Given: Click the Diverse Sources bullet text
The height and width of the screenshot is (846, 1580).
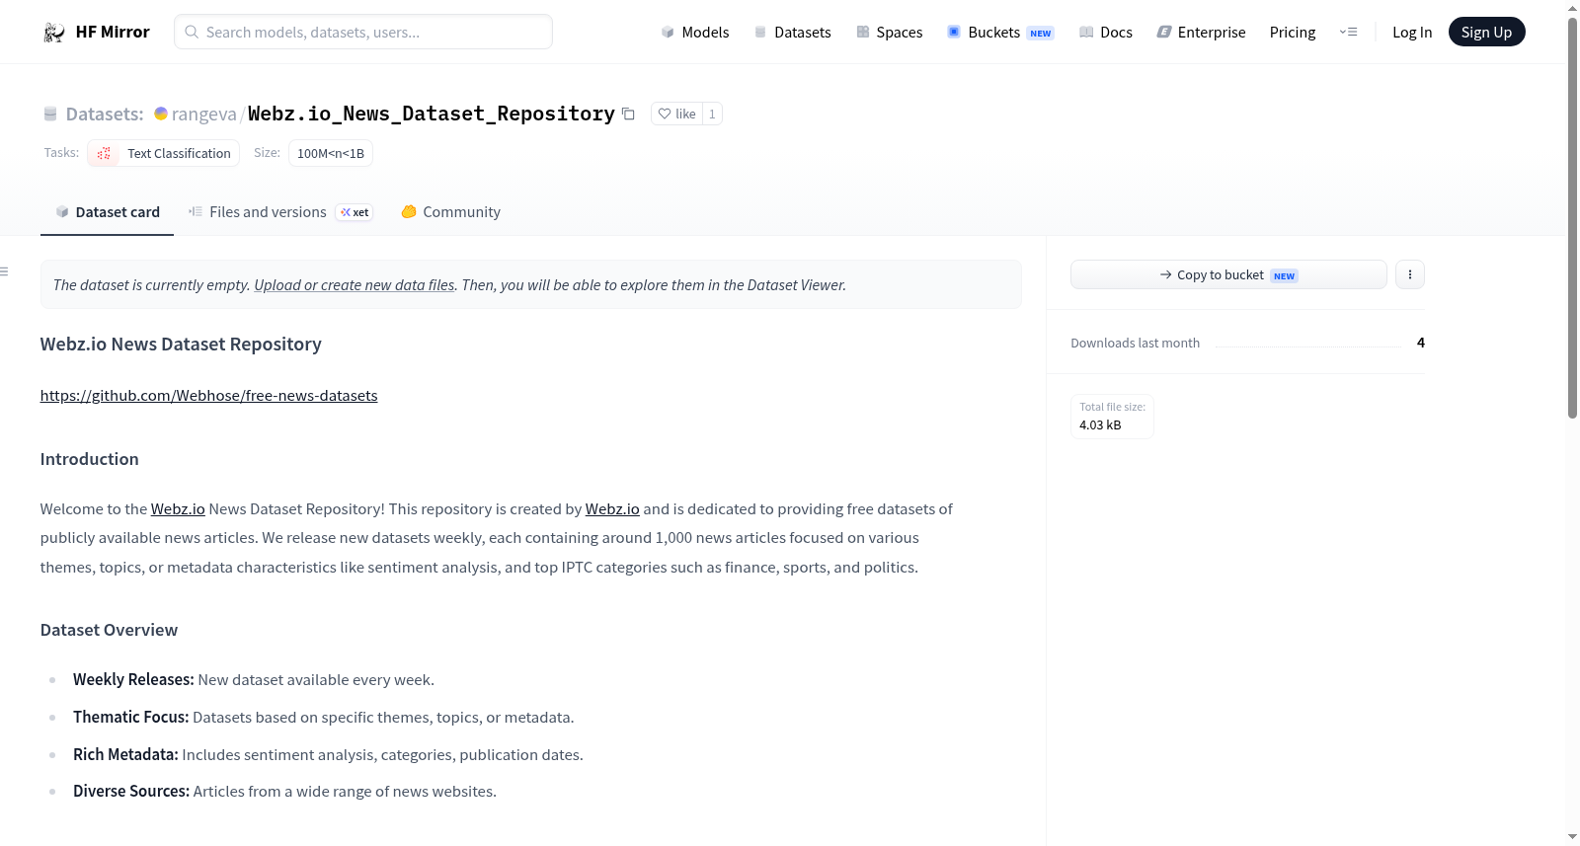Looking at the screenshot, I should point(284,791).
